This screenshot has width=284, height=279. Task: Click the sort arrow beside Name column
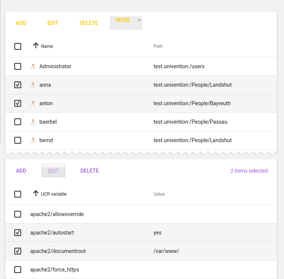(36, 46)
